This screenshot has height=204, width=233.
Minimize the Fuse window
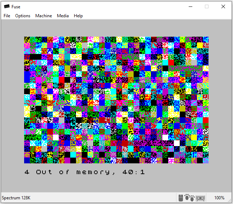coord(191,6)
